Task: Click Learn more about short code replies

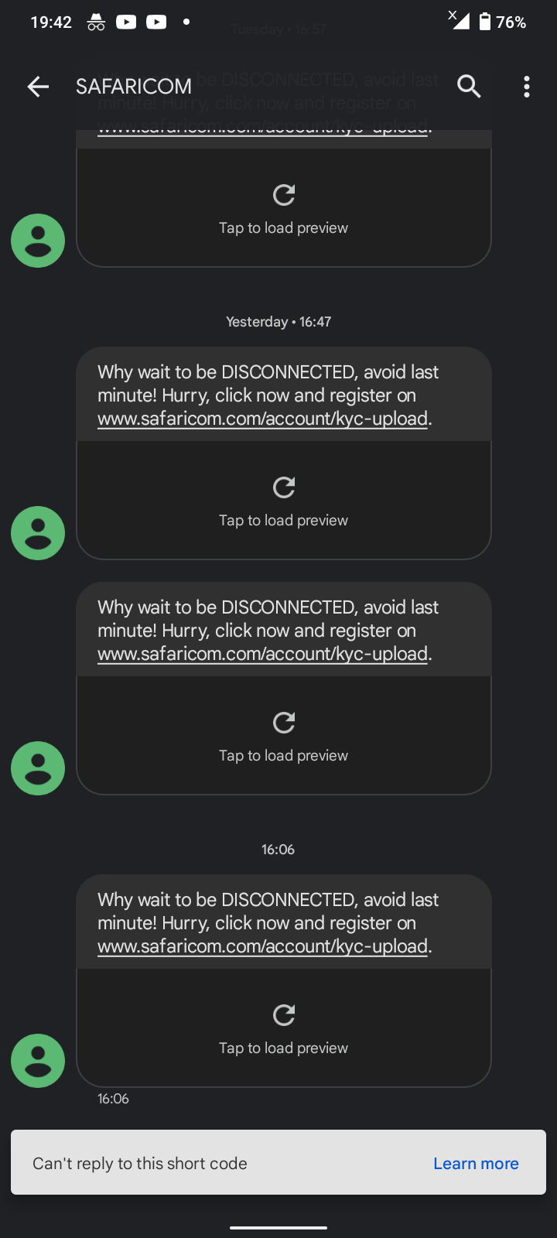Action: 476,1164
